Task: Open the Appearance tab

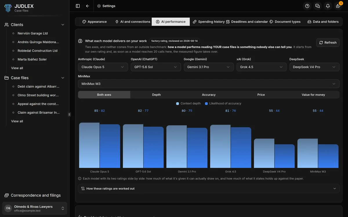Action: 95,22
